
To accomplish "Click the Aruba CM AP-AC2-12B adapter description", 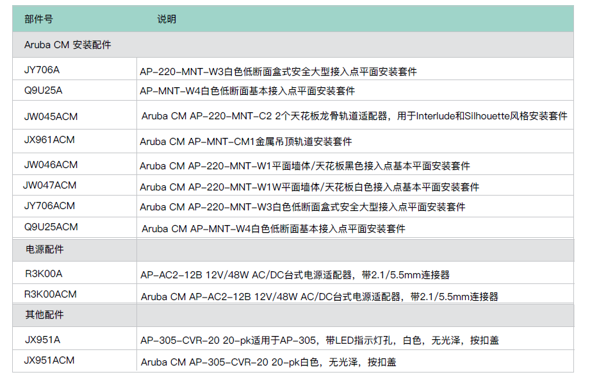I will pos(320,296).
